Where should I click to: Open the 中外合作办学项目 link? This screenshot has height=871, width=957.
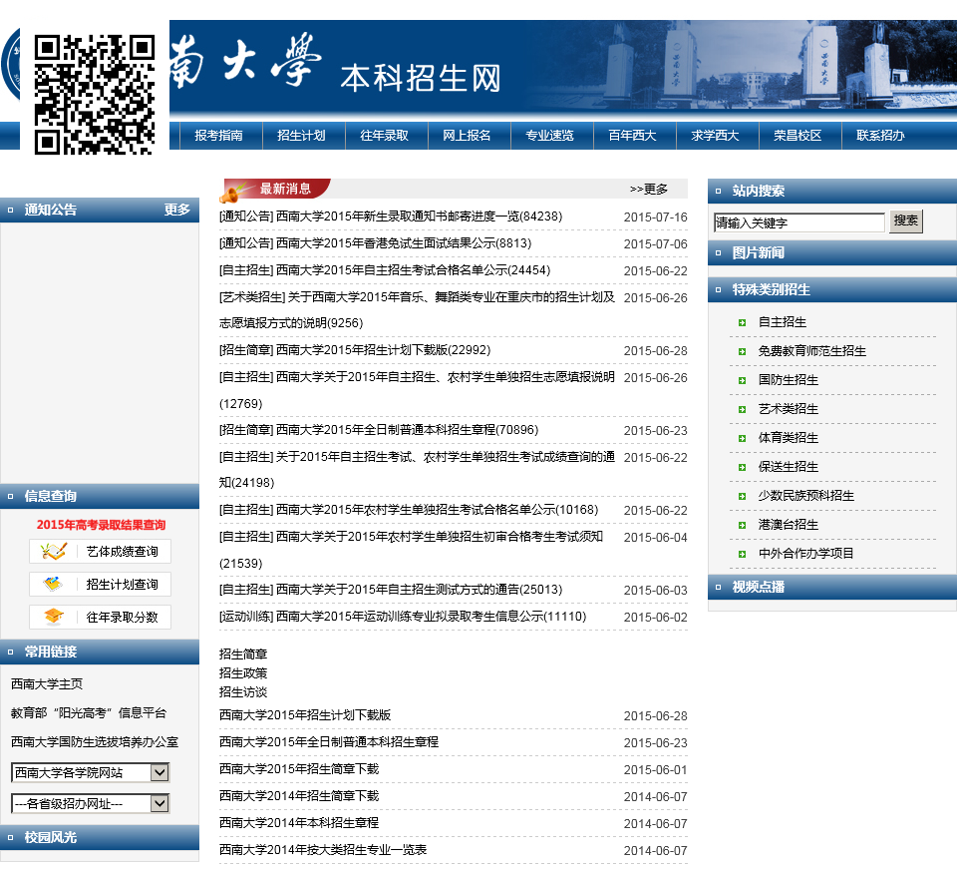pyautogui.click(x=806, y=554)
